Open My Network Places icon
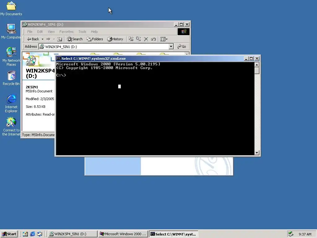Image resolution: width=317 pixels, height=238 pixels. point(11,57)
